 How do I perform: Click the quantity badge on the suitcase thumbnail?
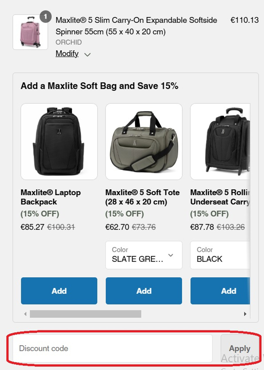pos(45,17)
